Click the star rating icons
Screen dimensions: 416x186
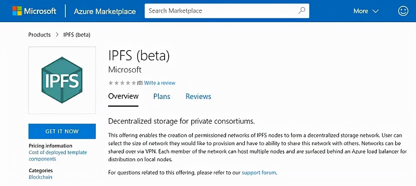122,83
